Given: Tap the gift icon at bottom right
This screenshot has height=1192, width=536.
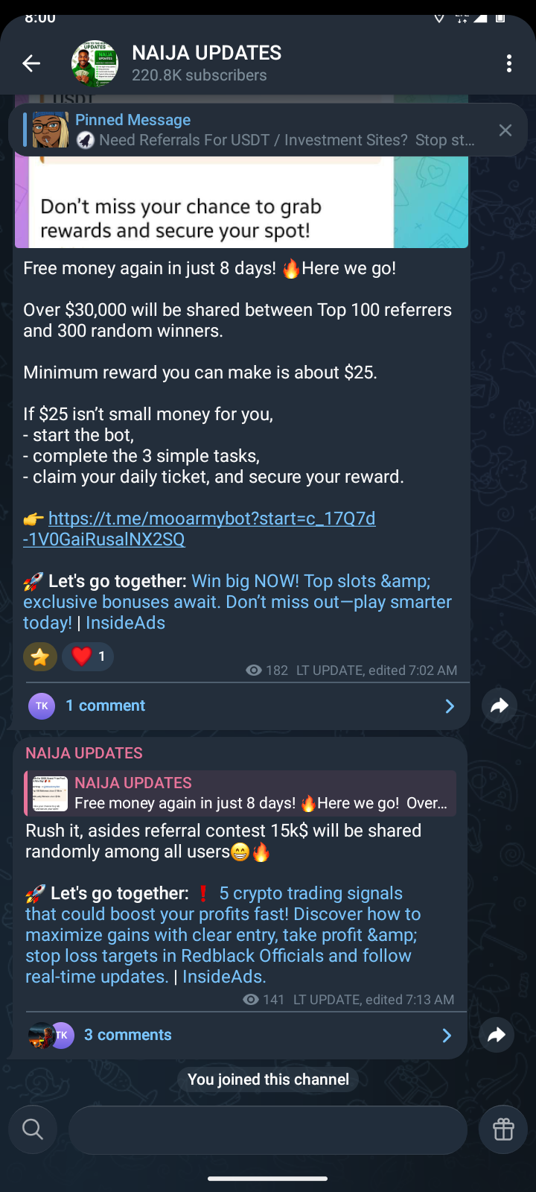Looking at the screenshot, I should coord(503,1129).
